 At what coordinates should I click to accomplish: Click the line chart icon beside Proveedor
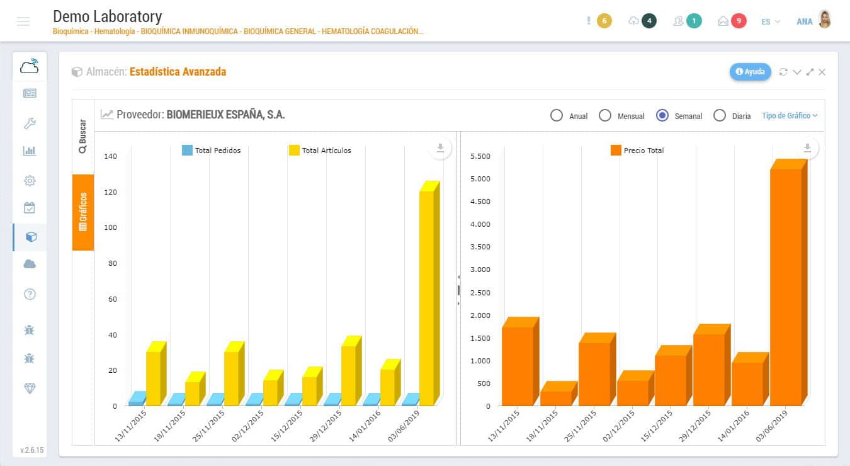pyautogui.click(x=107, y=115)
